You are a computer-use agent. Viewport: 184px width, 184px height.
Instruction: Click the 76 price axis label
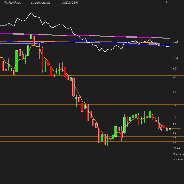[175, 106]
